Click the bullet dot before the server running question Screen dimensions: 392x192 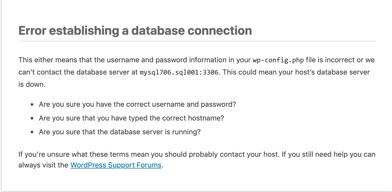coord(32,132)
